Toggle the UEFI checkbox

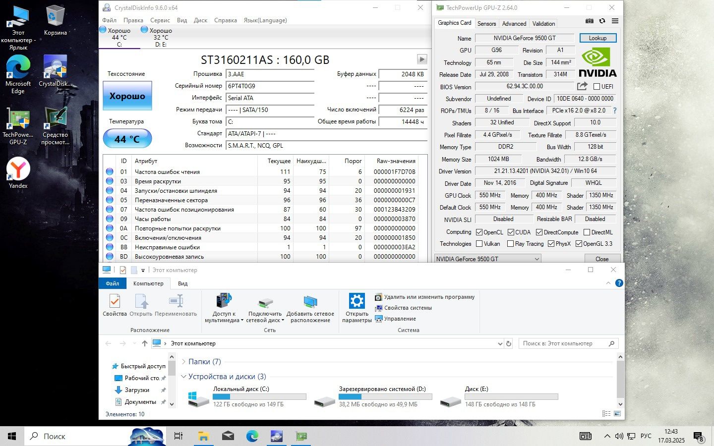click(x=597, y=86)
